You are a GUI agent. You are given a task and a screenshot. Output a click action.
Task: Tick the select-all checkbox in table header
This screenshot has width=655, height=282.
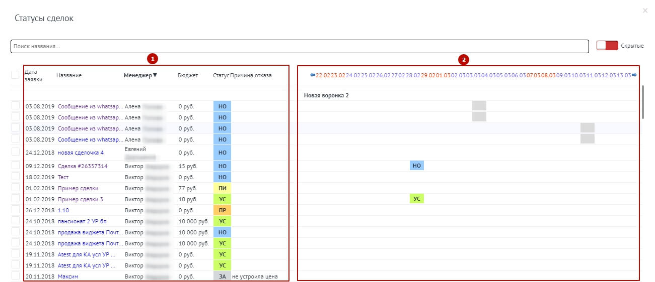(15, 75)
